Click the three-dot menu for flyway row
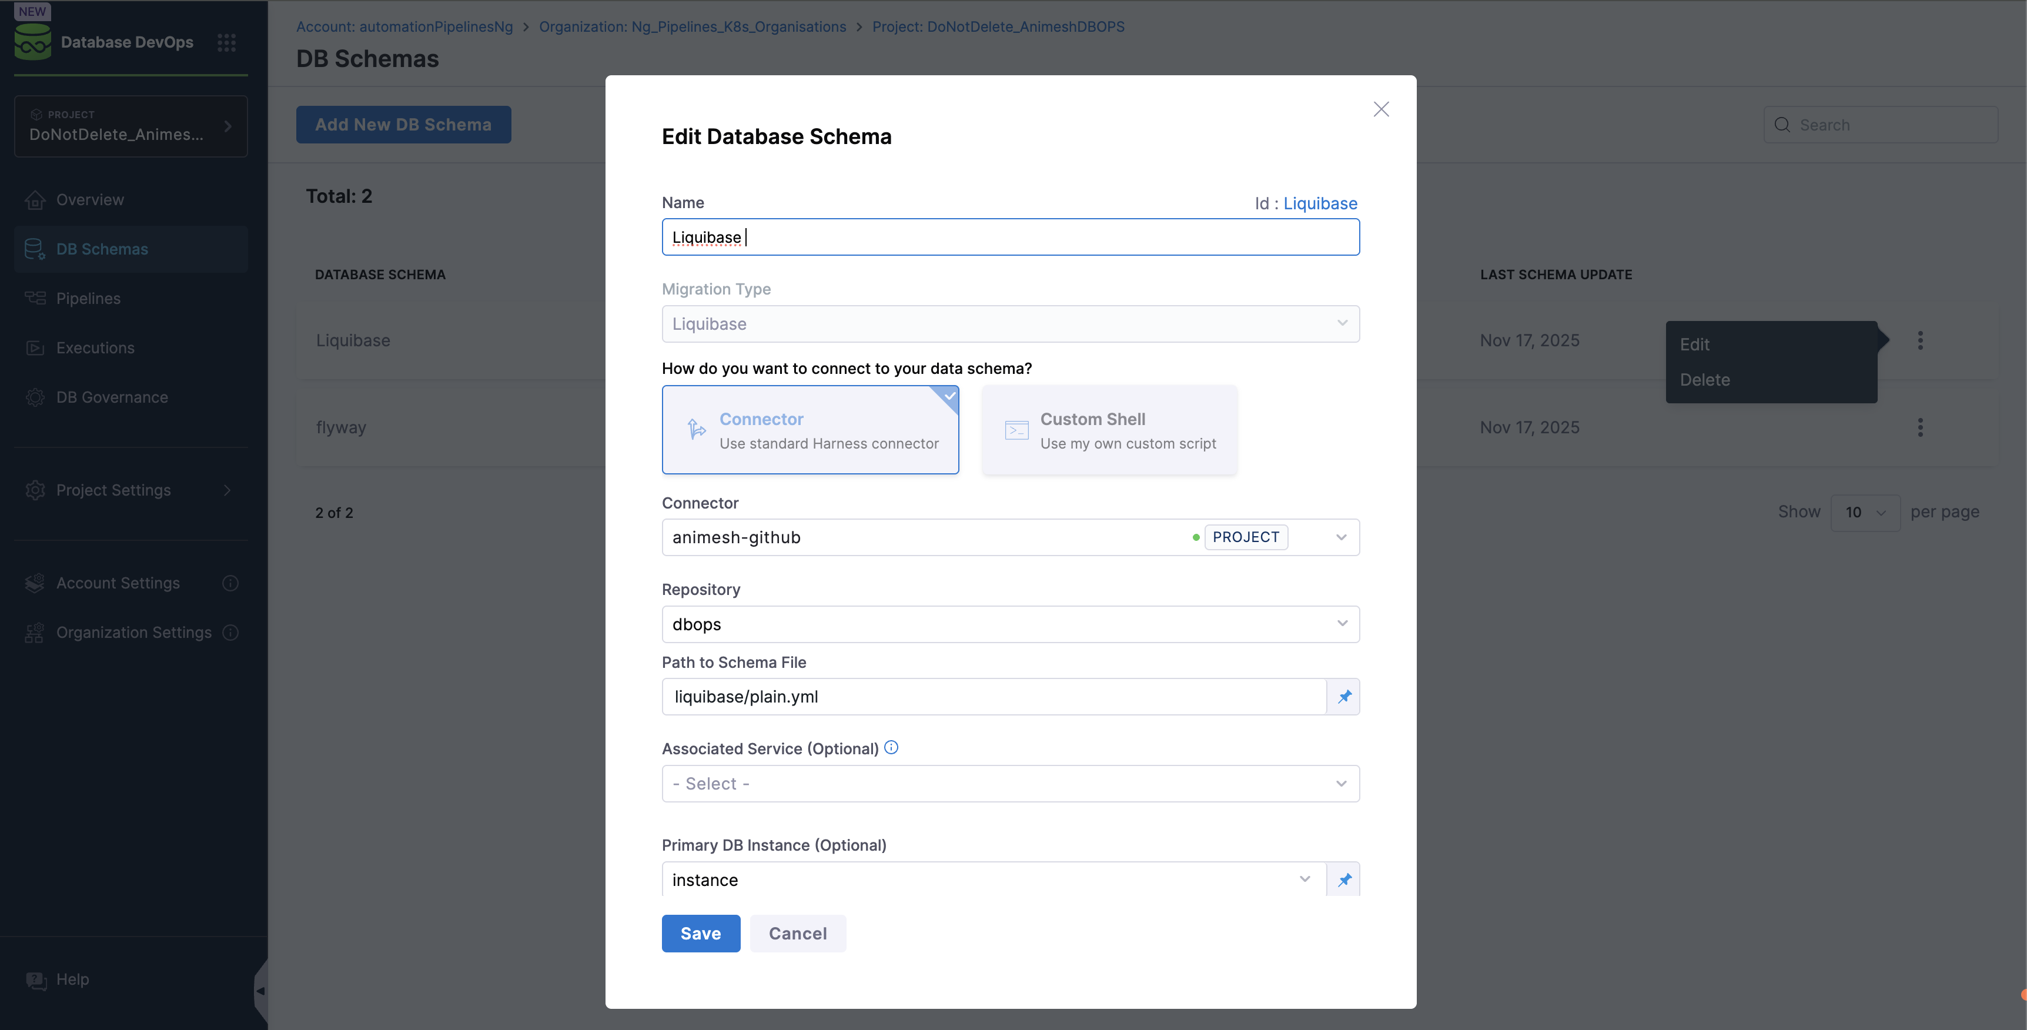The height and width of the screenshot is (1030, 2027). point(1920,427)
